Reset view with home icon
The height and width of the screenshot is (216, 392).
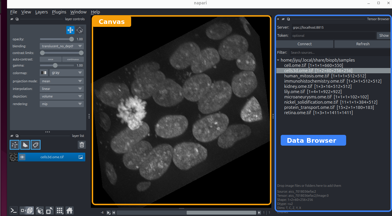[x=69, y=210]
